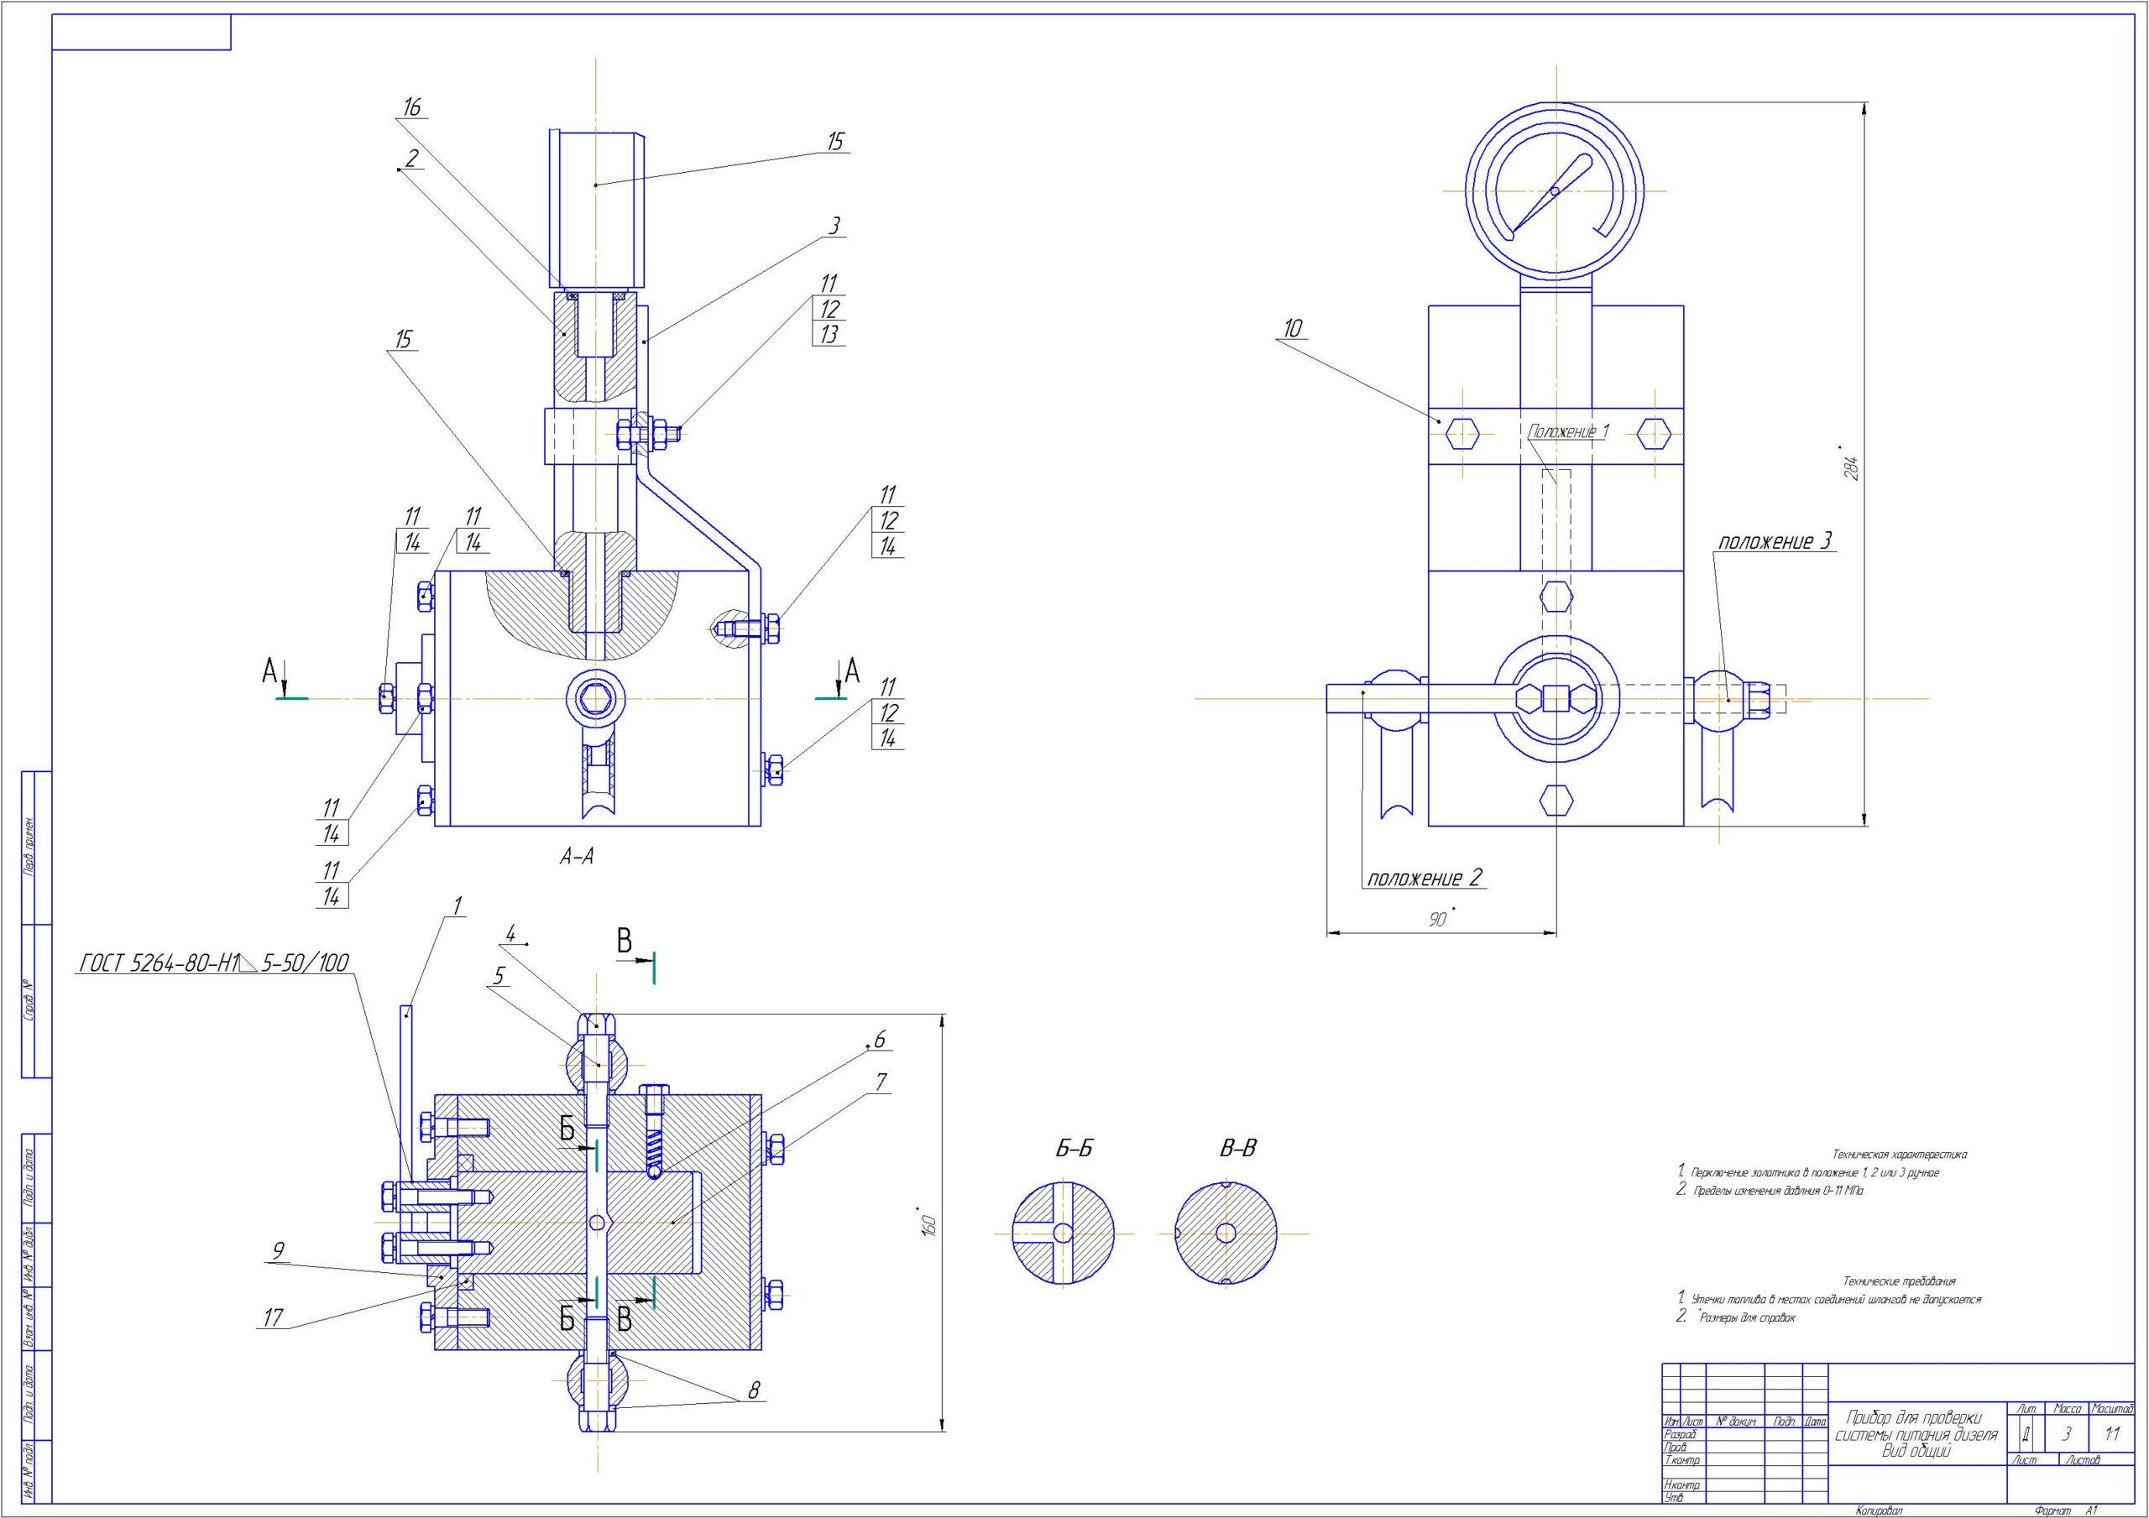Click the В-В hatched cross-section circle
Image resolution: width=2149 pixels, height=1518 pixels.
point(1226,1233)
